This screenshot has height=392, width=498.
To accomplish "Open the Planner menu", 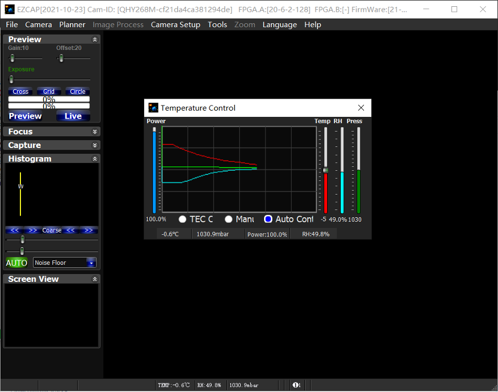I will tap(72, 24).
